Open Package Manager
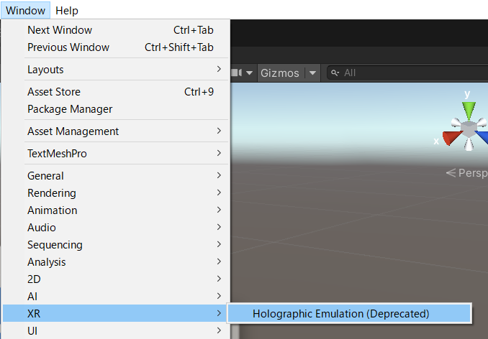The width and height of the screenshot is (488, 339). click(115, 109)
